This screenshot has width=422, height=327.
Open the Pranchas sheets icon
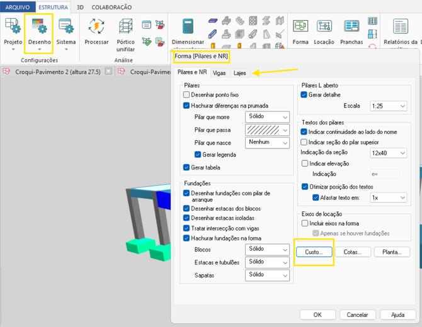pyautogui.click(x=351, y=26)
